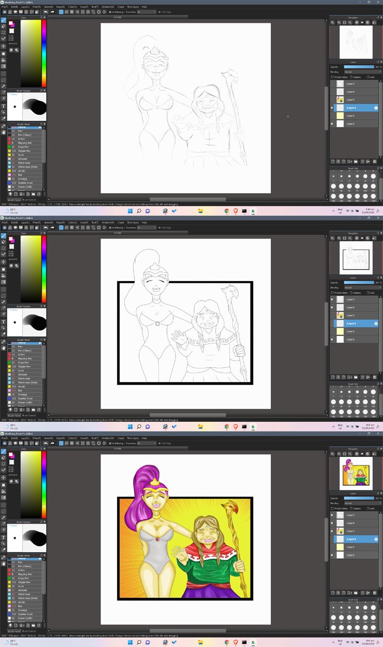Viewport: 383px width, 647px height.
Task: Click foreground color swatch in colored-artwork window
Action: [x=10, y=454]
